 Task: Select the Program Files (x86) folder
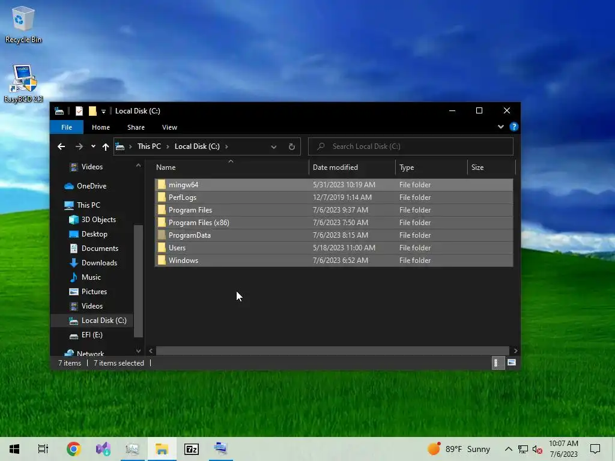334,222
